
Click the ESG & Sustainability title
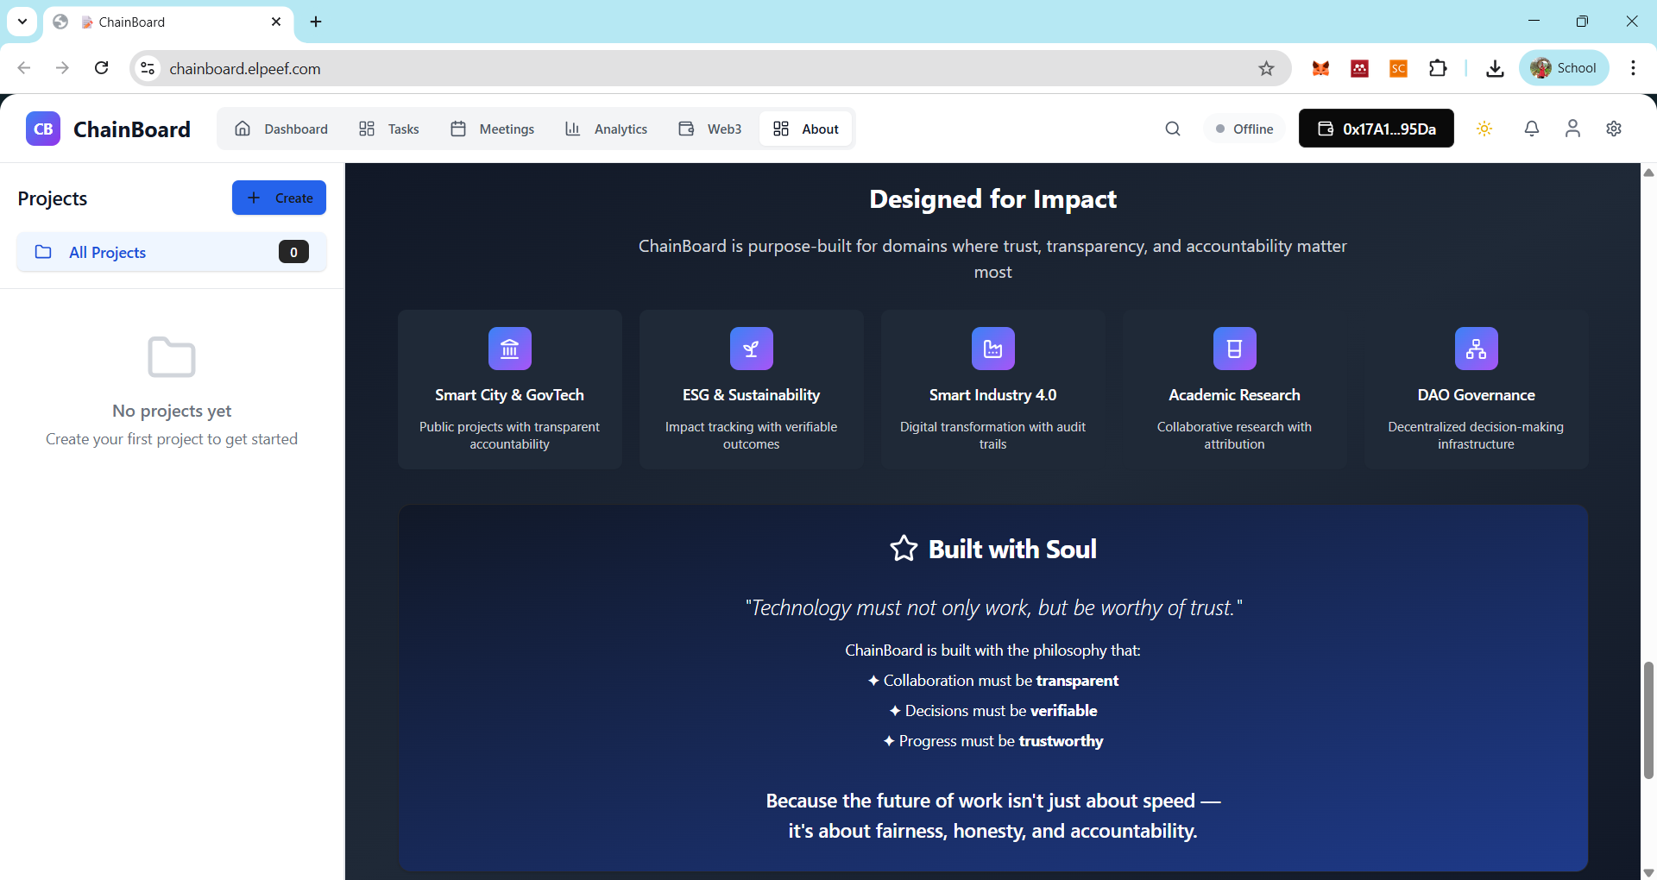(x=752, y=395)
